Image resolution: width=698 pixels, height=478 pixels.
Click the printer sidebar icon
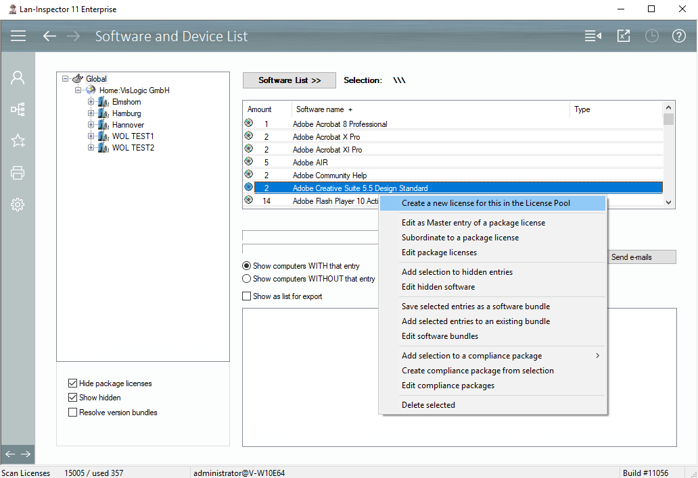(x=18, y=173)
